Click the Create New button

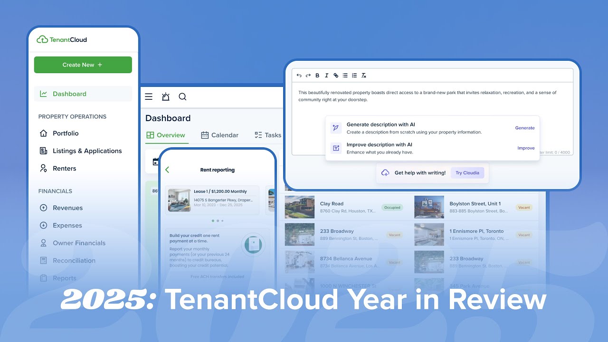(83, 65)
